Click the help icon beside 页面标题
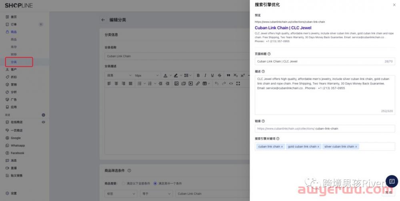Image resolution: width=400 pixels, height=201 pixels. click(x=269, y=54)
